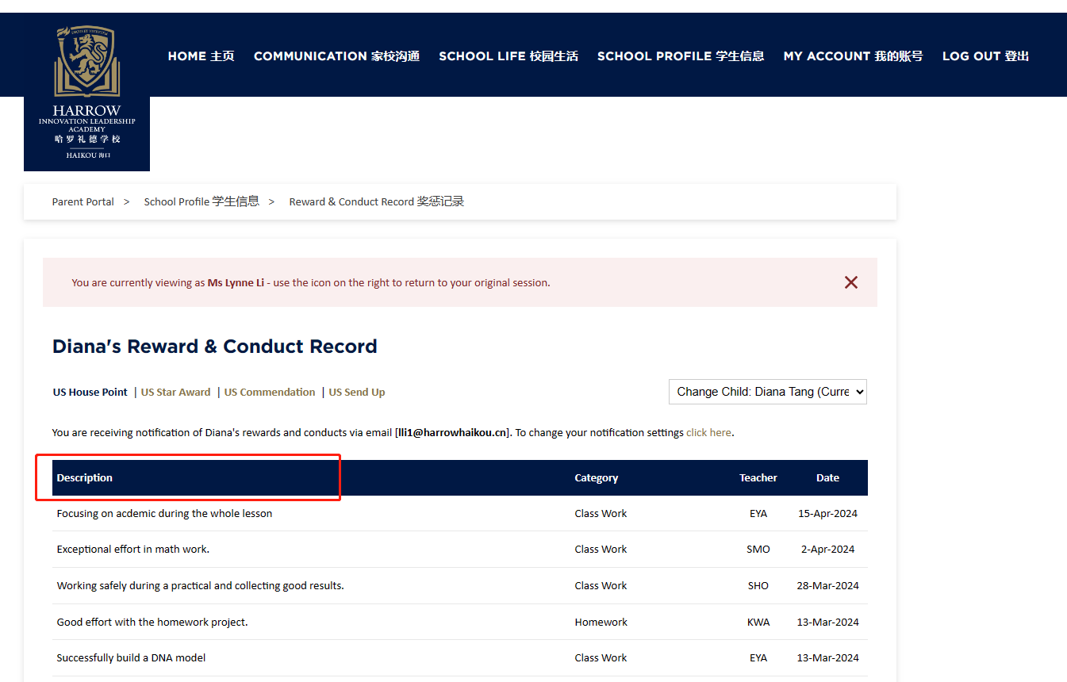Image resolution: width=1067 pixels, height=682 pixels.
Task: Switch to the US House Point tab
Action: 90,393
